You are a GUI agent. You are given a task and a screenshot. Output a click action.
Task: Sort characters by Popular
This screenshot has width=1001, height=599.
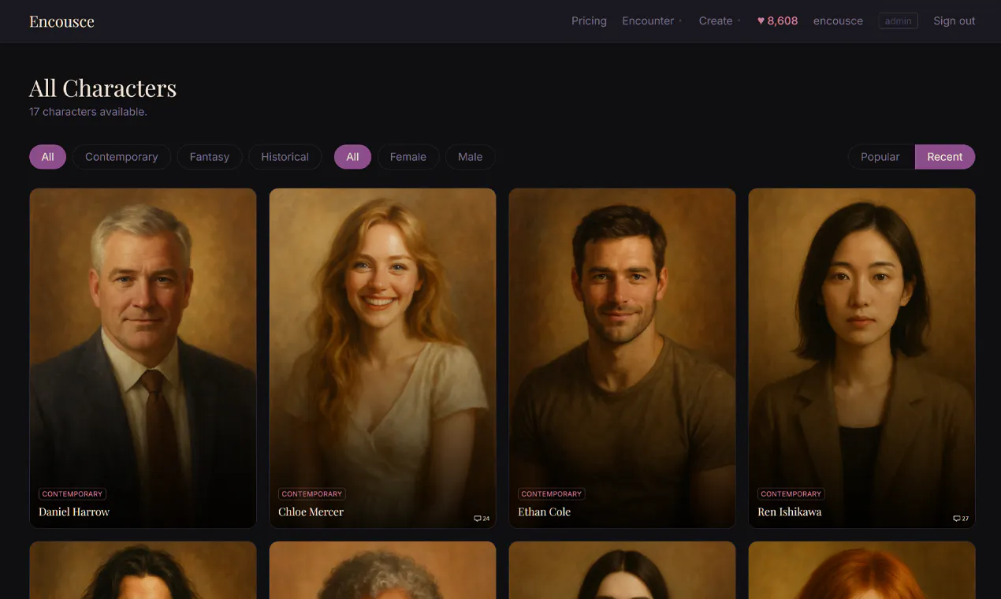coord(880,157)
